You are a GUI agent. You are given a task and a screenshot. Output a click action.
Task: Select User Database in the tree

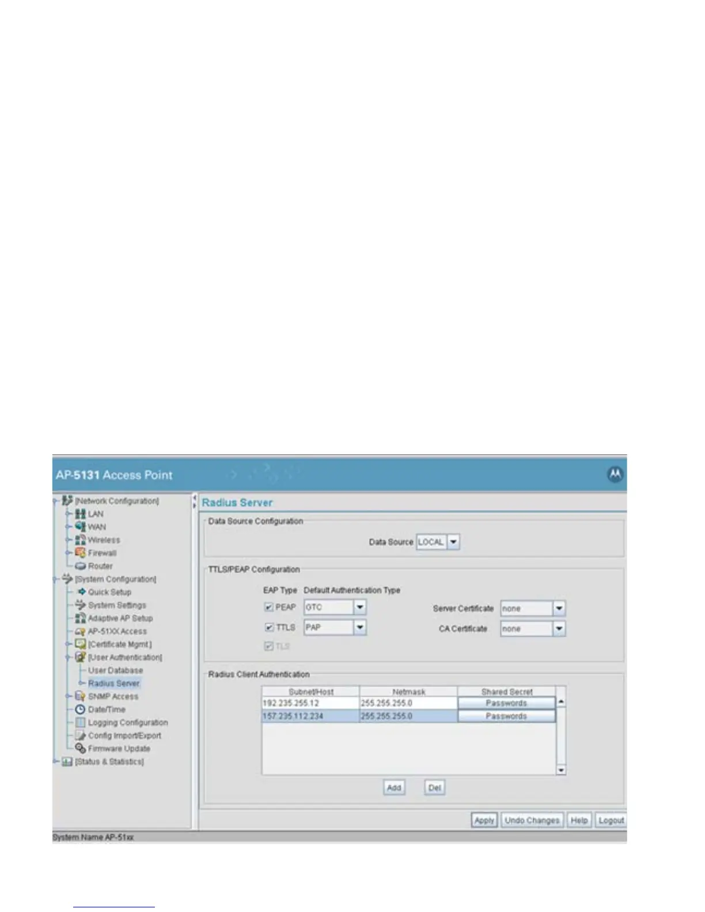click(x=115, y=670)
